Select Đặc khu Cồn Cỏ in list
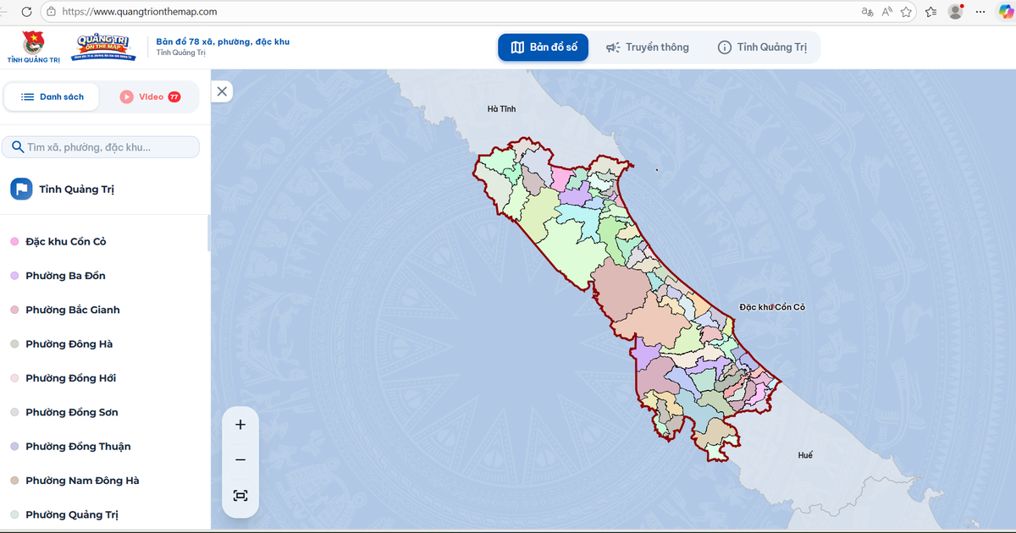The width and height of the screenshot is (1016, 533). click(65, 242)
